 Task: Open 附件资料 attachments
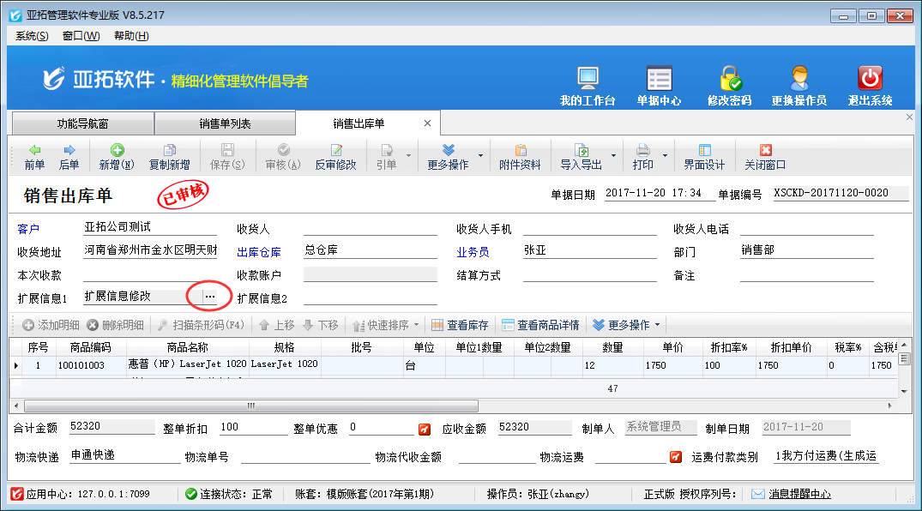520,157
